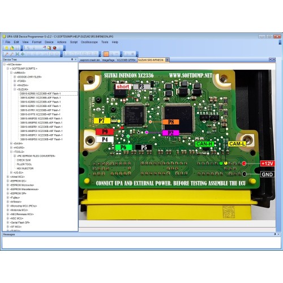
Task: Click the Open file folder icon
Action: tap(12, 48)
